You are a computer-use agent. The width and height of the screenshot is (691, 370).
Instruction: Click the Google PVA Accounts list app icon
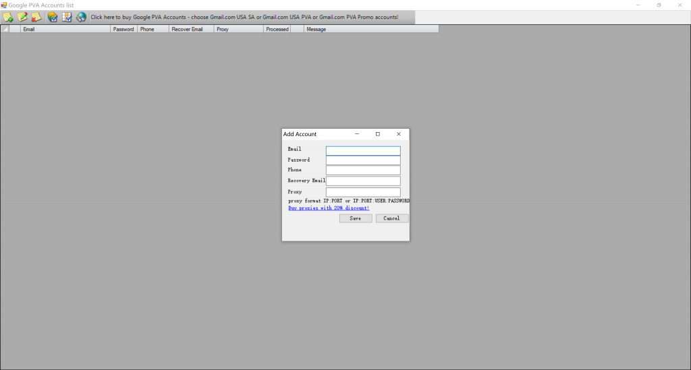click(4, 5)
